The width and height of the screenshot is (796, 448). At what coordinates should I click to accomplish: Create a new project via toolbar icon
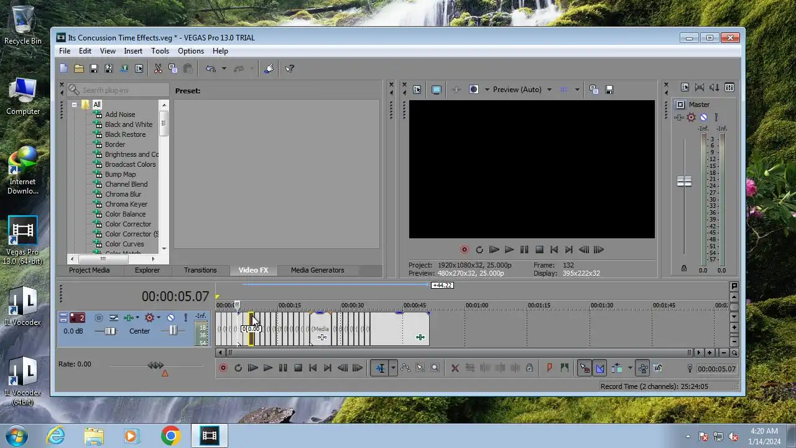point(64,68)
